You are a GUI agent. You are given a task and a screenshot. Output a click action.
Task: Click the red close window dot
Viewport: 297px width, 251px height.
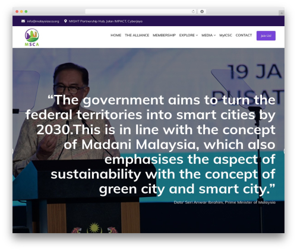(x=17, y=12)
